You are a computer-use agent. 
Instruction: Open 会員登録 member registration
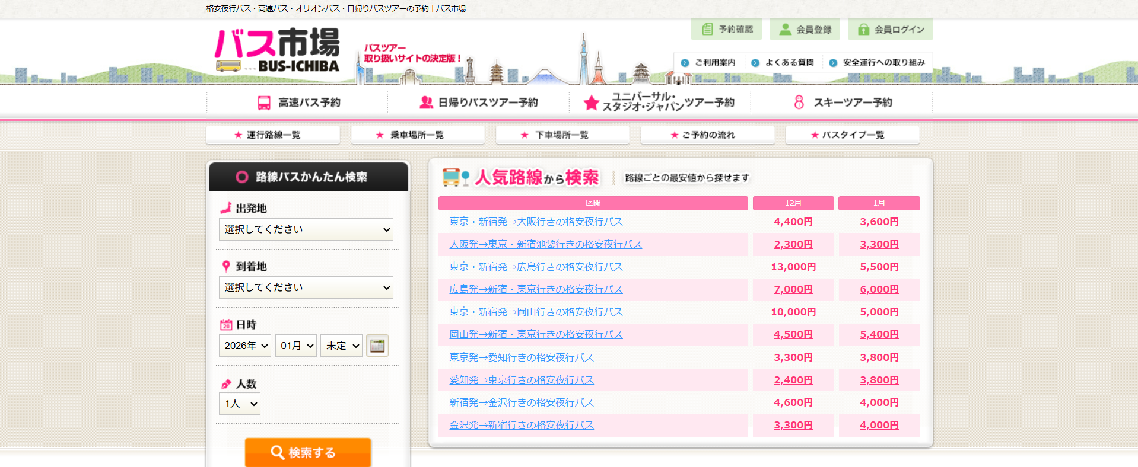805,30
